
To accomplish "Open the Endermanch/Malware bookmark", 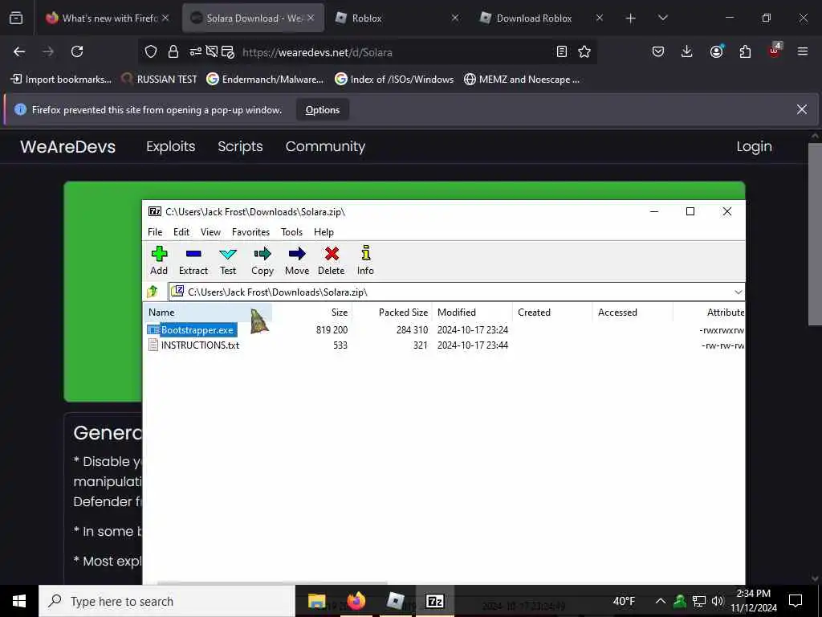I will click(x=265, y=80).
